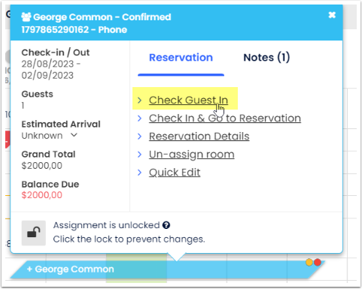Viewport: 362px width, 289px height.
Task: Open Quick Edit for the reservation
Action: (175, 173)
